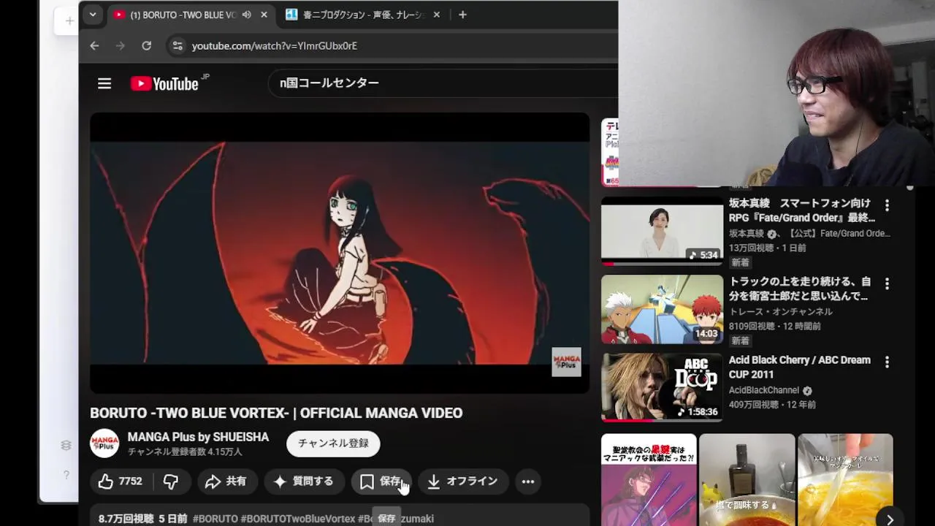935x526 pixels.
Task: Click the #BORUTO hashtag
Action: 215,519
